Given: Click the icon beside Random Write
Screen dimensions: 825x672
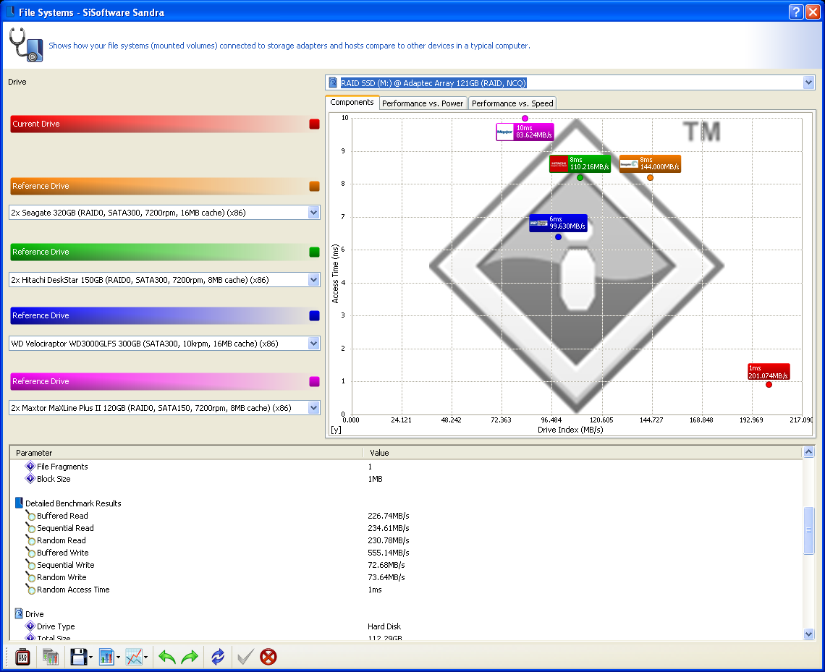Looking at the screenshot, I should [30, 577].
